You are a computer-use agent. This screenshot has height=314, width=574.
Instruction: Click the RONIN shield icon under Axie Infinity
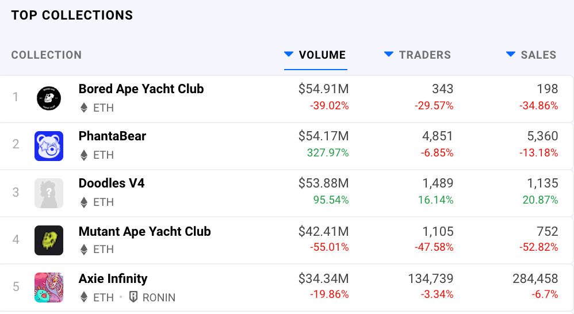(133, 297)
